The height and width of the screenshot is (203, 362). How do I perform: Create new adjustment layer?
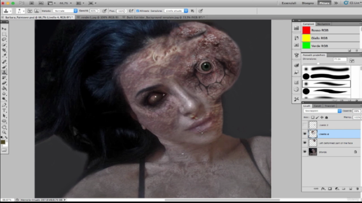point(337,189)
